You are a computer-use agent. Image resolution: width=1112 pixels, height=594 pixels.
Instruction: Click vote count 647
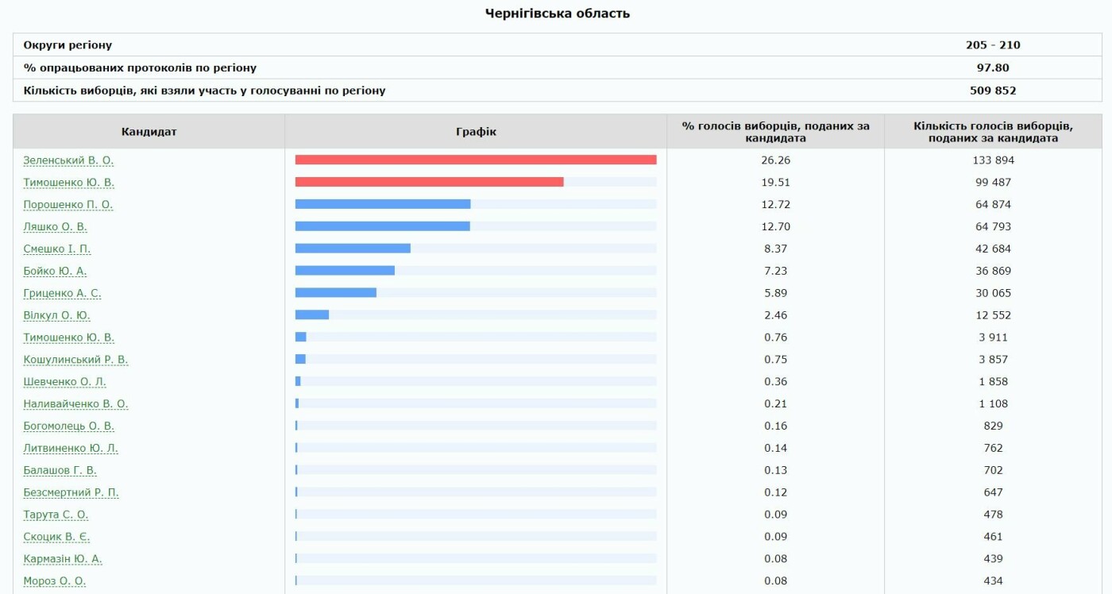[x=993, y=493]
